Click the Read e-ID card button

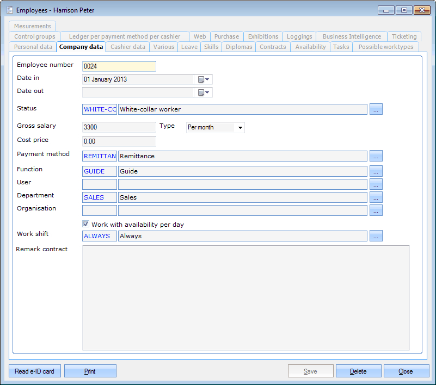(x=35, y=371)
